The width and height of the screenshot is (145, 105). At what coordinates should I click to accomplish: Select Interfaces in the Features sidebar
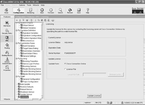(x=7, y=24)
